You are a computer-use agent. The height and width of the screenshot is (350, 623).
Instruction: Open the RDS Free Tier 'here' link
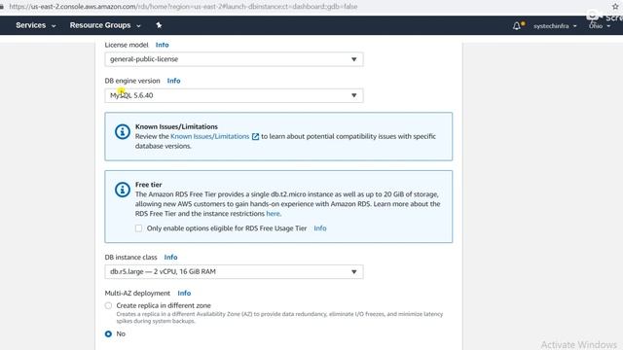pos(273,214)
